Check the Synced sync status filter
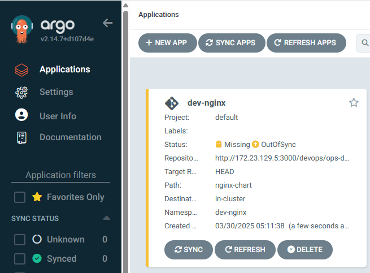370x273 pixels. point(20,259)
